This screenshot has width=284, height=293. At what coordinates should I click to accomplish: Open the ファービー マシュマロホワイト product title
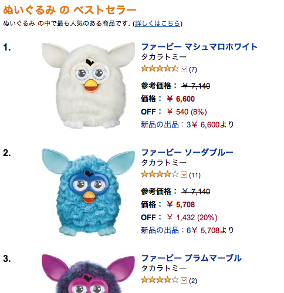pyautogui.click(x=199, y=47)
